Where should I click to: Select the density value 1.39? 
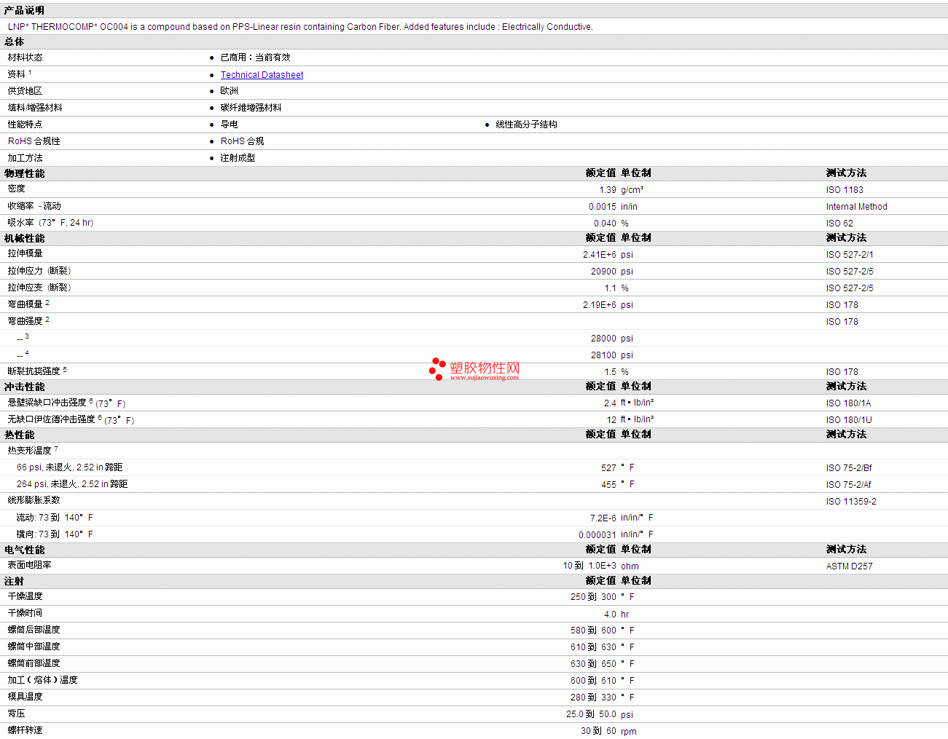(x=608, y=190)
